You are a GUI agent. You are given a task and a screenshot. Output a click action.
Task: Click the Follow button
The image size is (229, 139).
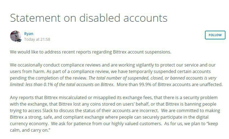click(x=215, y=35)
